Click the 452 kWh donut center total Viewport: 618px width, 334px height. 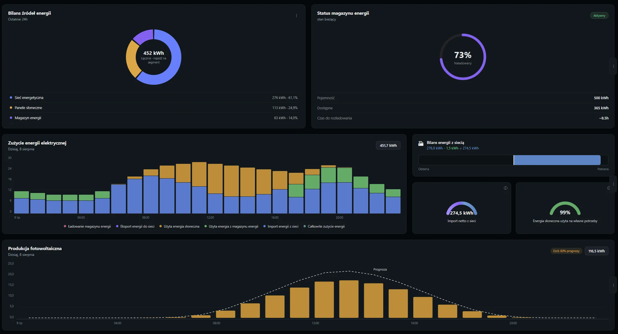(154, 53)
